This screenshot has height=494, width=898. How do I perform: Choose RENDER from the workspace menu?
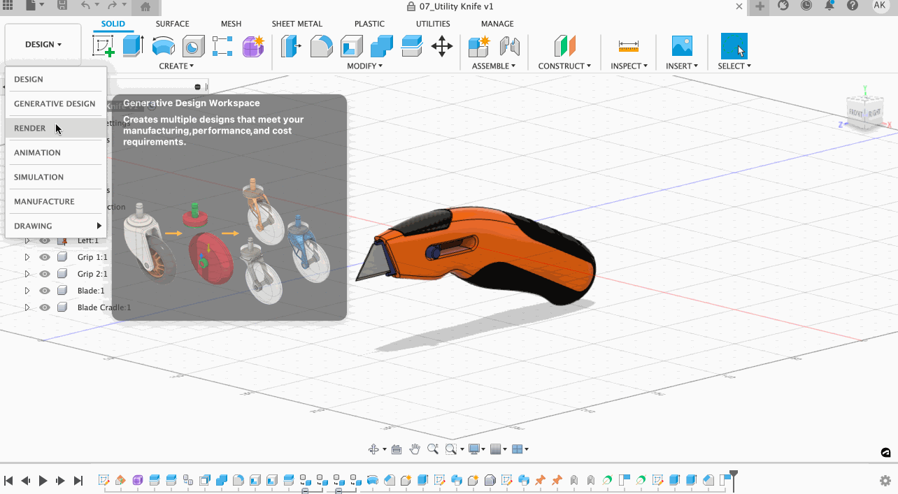30,129
